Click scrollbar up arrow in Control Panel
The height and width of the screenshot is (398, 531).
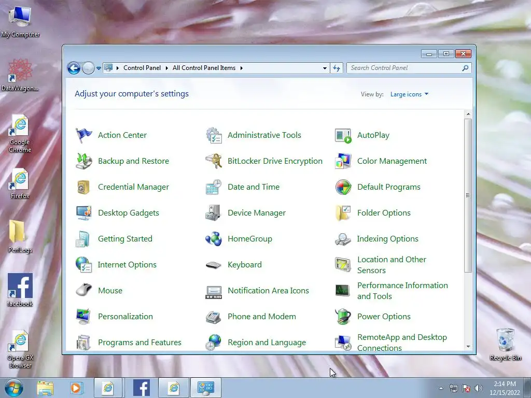468,114
